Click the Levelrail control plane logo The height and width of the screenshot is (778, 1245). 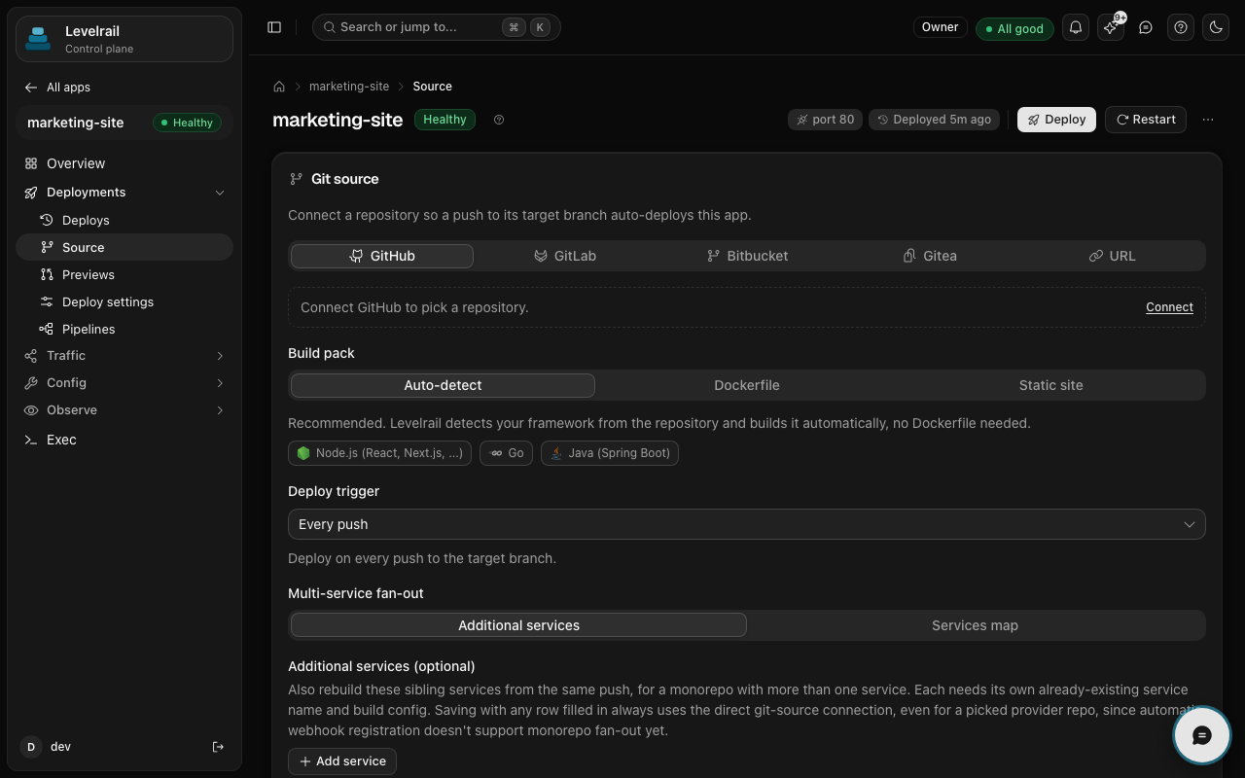[124, 39]
